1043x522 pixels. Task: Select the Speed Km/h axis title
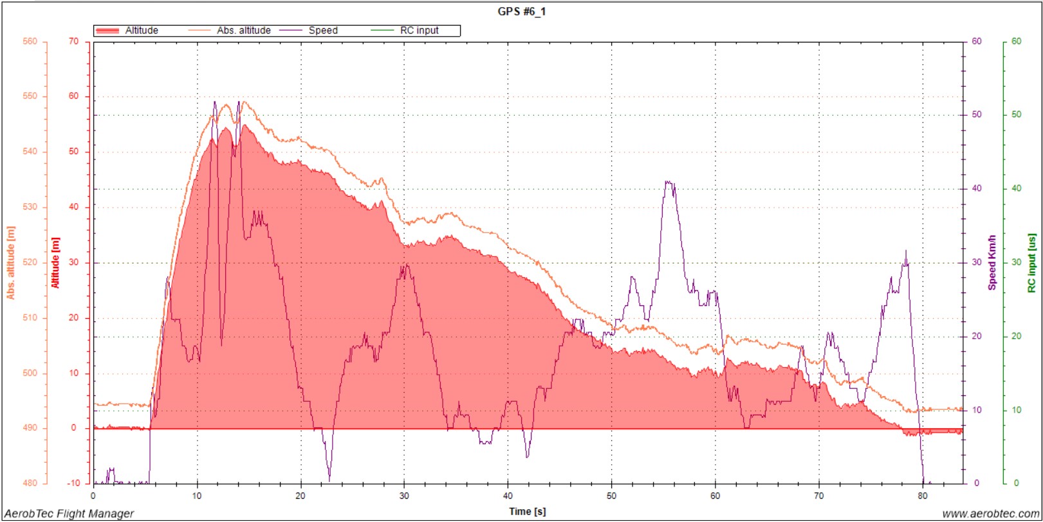point(992,262)
